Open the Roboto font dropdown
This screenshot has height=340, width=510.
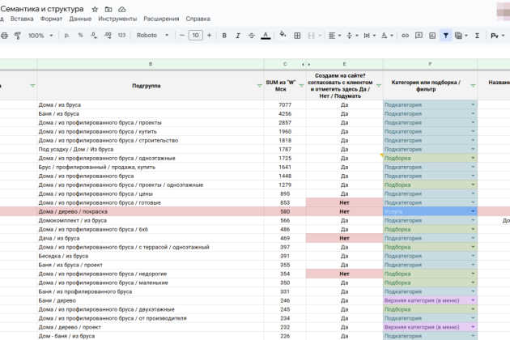coord(152,36)
